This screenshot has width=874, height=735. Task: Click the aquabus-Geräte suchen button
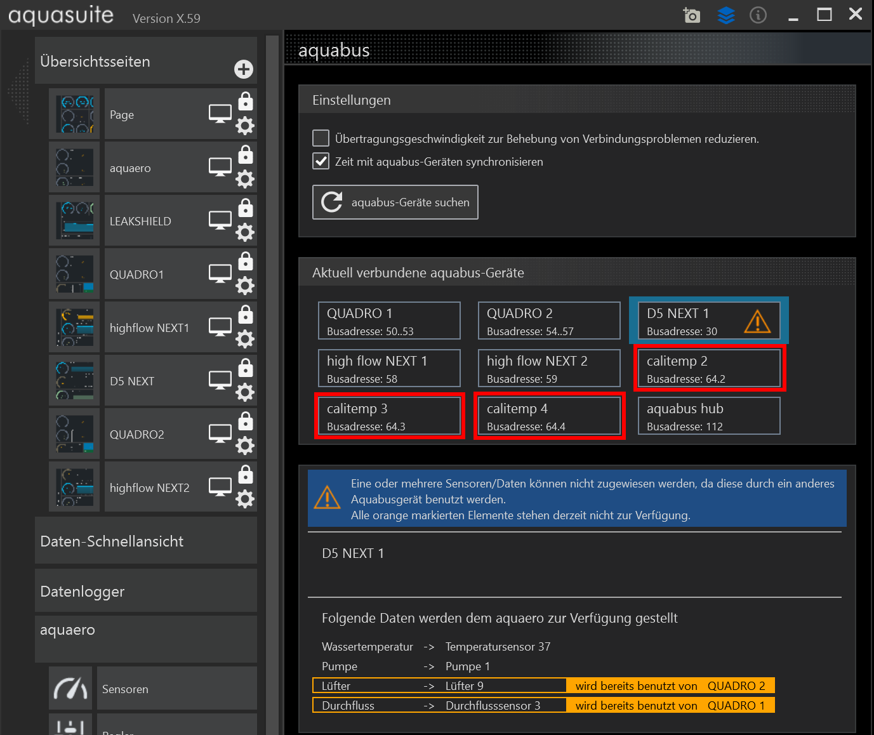pos(395,202)
